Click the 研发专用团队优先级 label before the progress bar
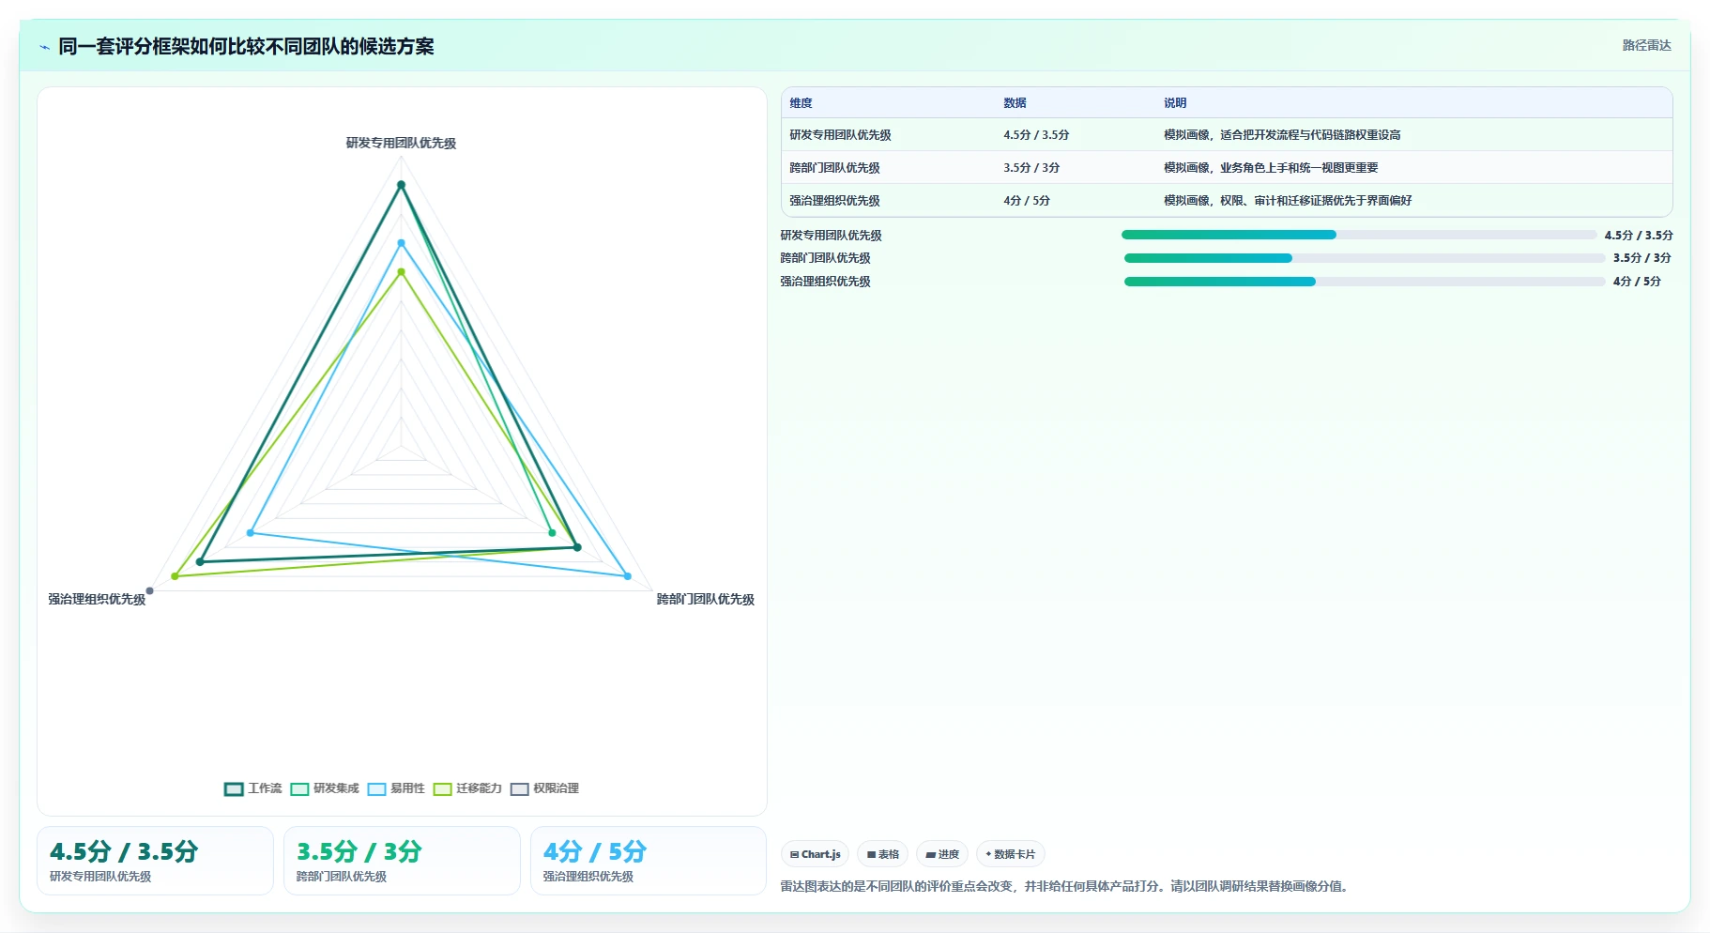The width and height of the screenshot is (1710, 933). point(831,236)
